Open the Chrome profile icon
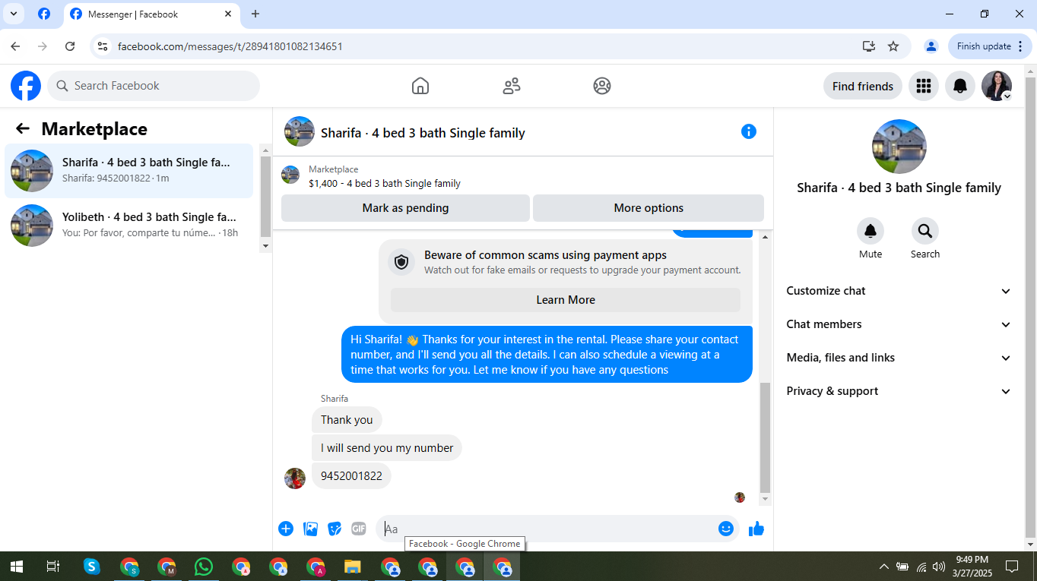Screen dimensions: 1037x581 click(x=931, y=46)
